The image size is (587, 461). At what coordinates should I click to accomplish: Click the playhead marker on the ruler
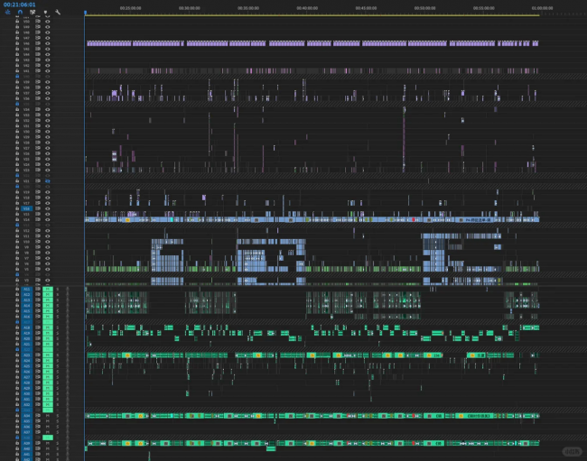86,13
